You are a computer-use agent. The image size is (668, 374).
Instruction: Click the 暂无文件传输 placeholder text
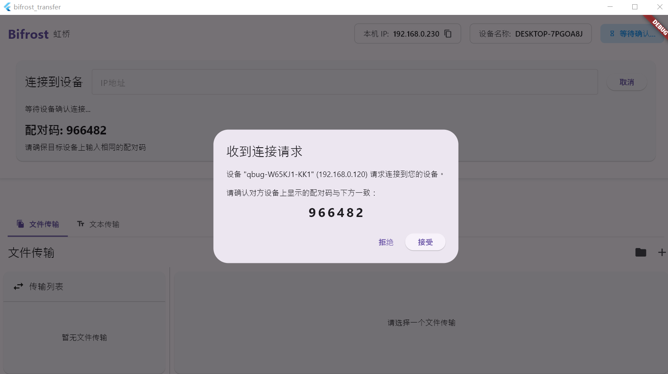pos(84,337)
